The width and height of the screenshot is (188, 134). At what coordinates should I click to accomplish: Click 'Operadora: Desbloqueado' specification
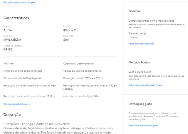coord(78,64)
